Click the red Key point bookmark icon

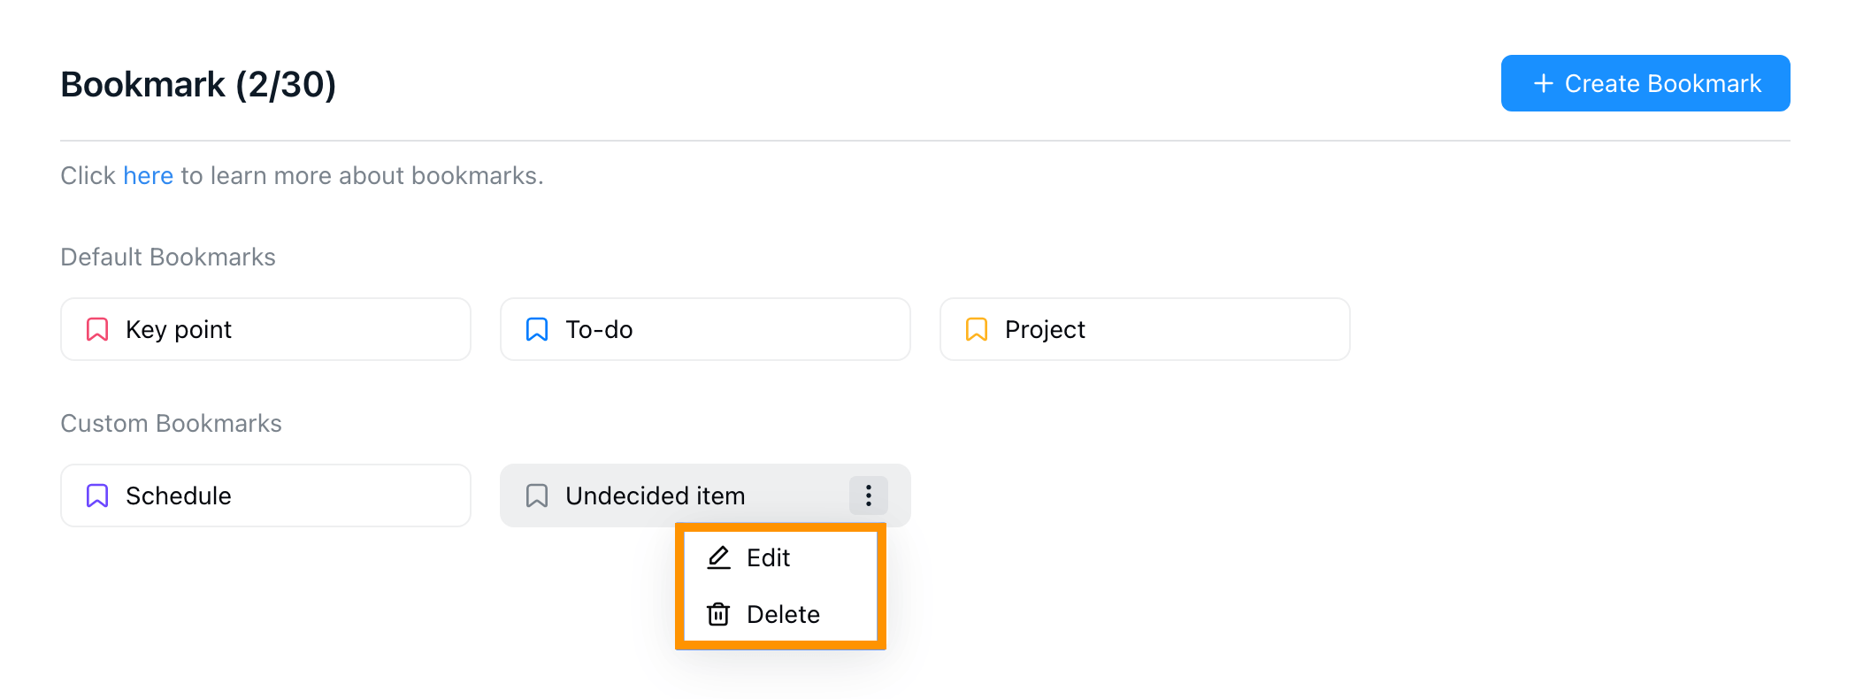coord(97,329)
